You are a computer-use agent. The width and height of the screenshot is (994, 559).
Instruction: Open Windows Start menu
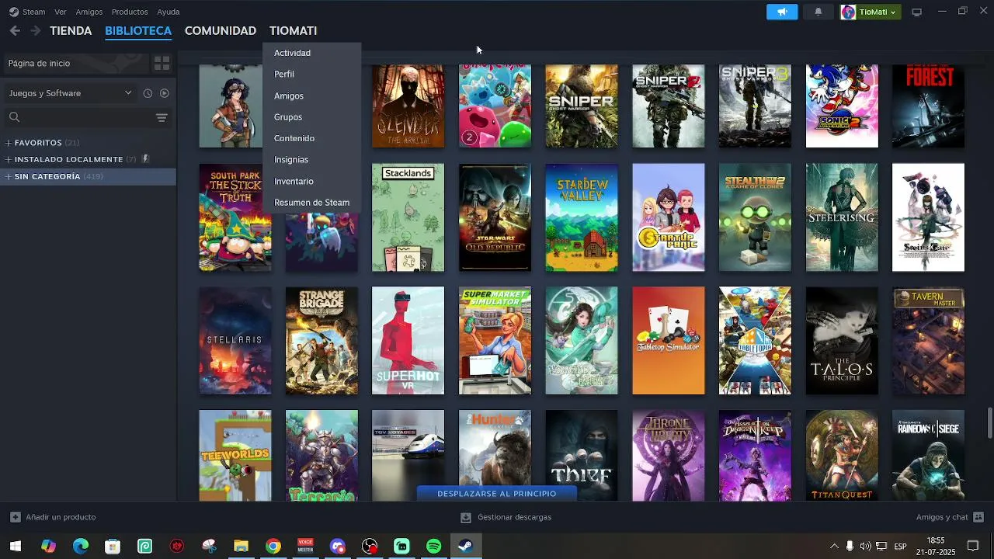click(x=16, y=547)
